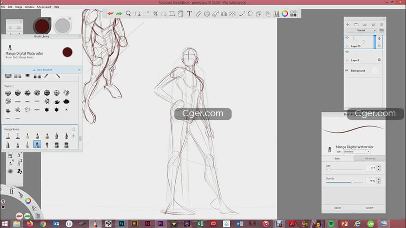Click dark red swatch in Brush Library
This screenshot has width=406, height=228.
[67, 52]
